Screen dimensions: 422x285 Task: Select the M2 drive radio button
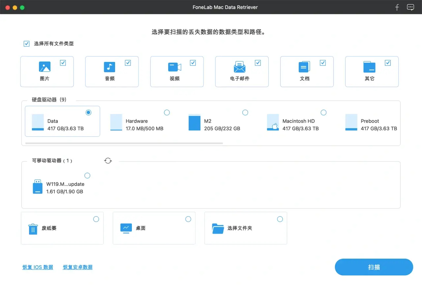tap(245, 112)
